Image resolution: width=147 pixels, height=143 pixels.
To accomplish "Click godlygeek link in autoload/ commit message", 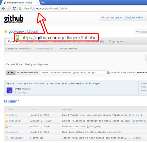I will point(139,121).
